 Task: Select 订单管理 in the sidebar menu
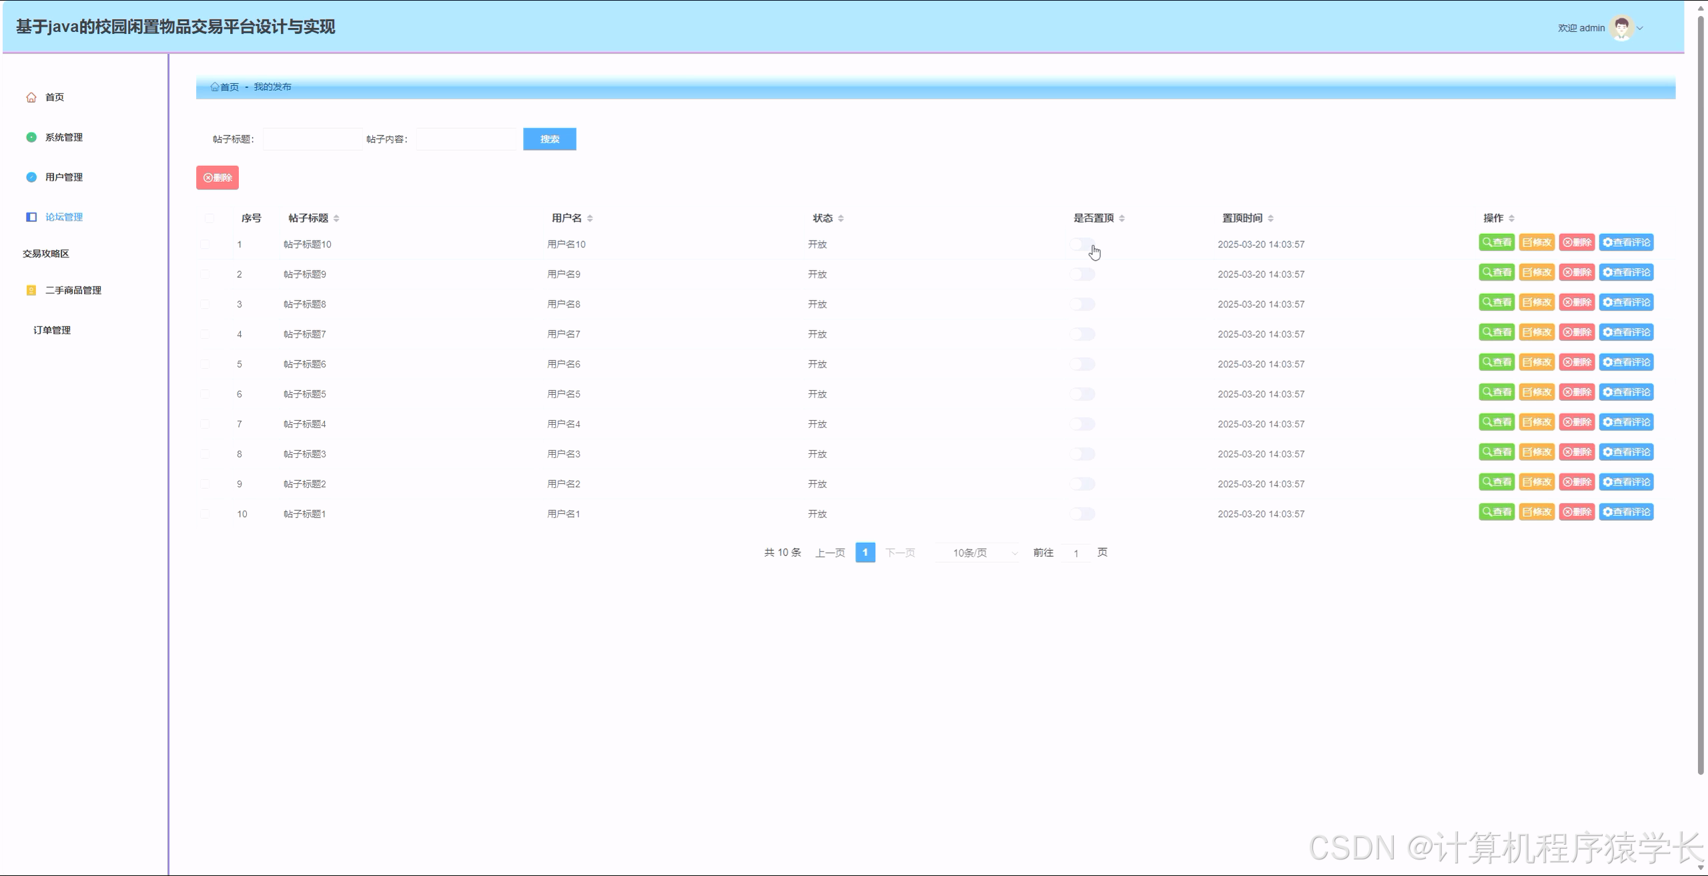(52, 329)
